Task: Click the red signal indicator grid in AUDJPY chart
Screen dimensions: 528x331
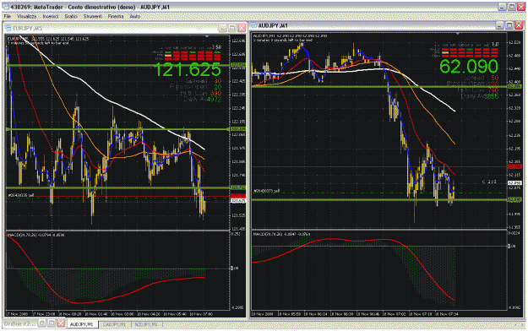Action: click(470, 52)
